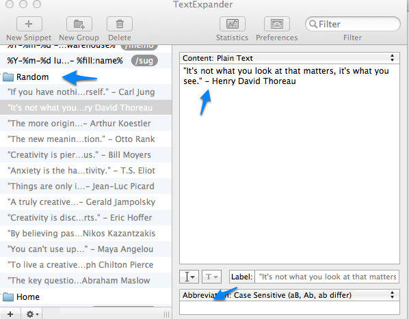Select the Maya Angelou quote snippet

(x=85, y=249)
